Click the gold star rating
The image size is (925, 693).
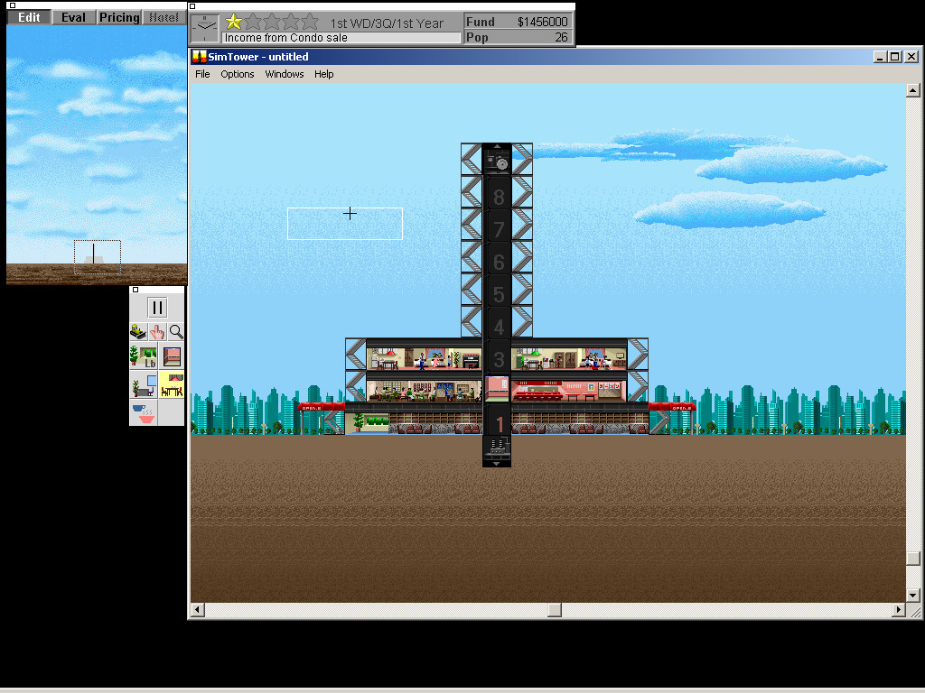tap(234, 22)
